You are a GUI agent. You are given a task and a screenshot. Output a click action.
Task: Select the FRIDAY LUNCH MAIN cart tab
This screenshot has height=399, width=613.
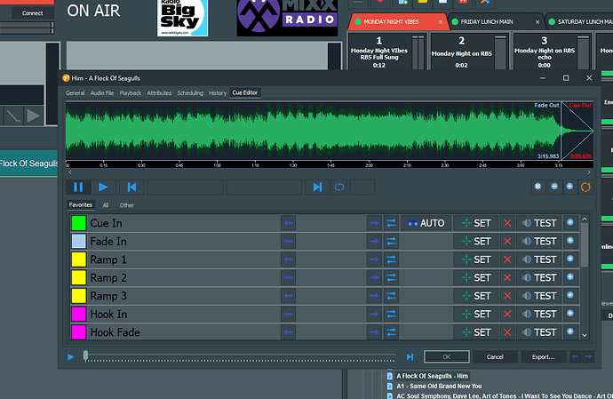(x=488, y=20)
